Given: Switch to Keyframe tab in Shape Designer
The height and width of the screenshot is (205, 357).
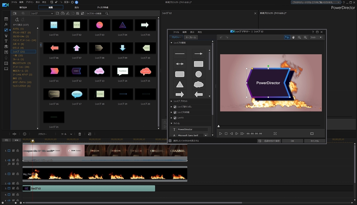Looking at the screenshot, I should (x=191, y=37).
